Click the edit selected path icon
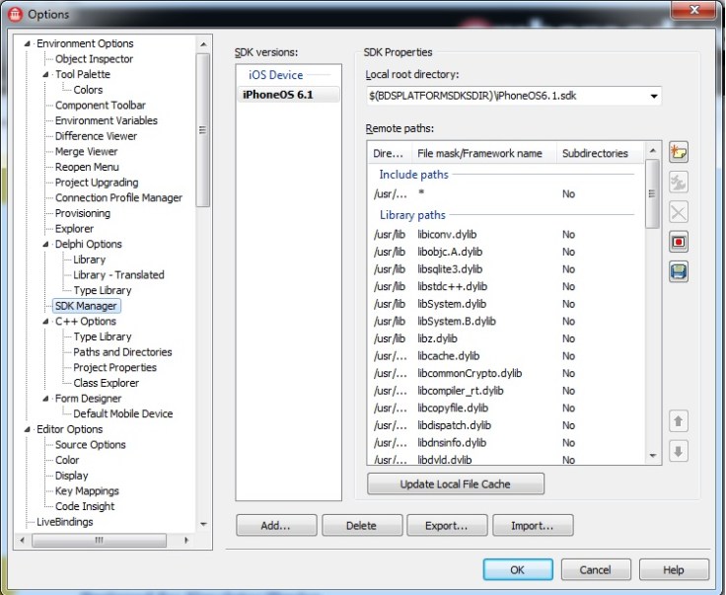726x595 pixels. tap(678, 182)
